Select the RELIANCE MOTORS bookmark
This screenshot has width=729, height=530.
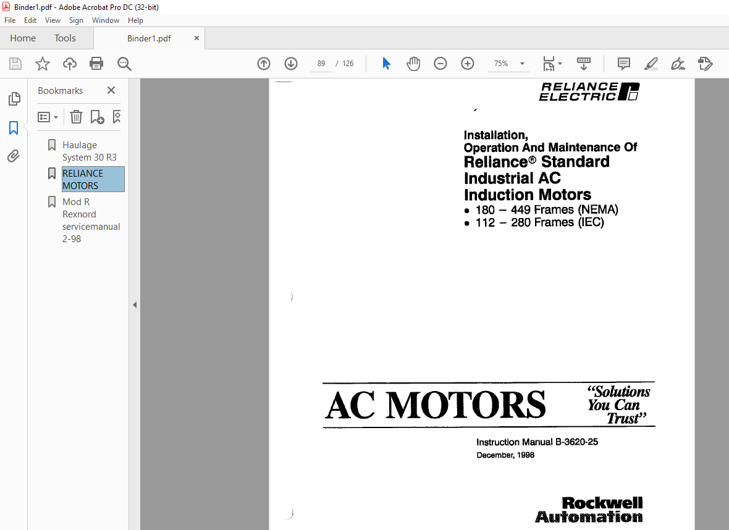(93, 179)
